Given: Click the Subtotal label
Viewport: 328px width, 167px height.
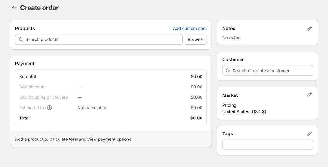Looking at the screenshot, I should tap(28, 77).
